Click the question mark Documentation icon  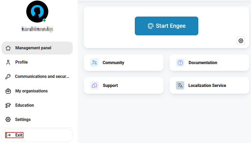point(180,63)
